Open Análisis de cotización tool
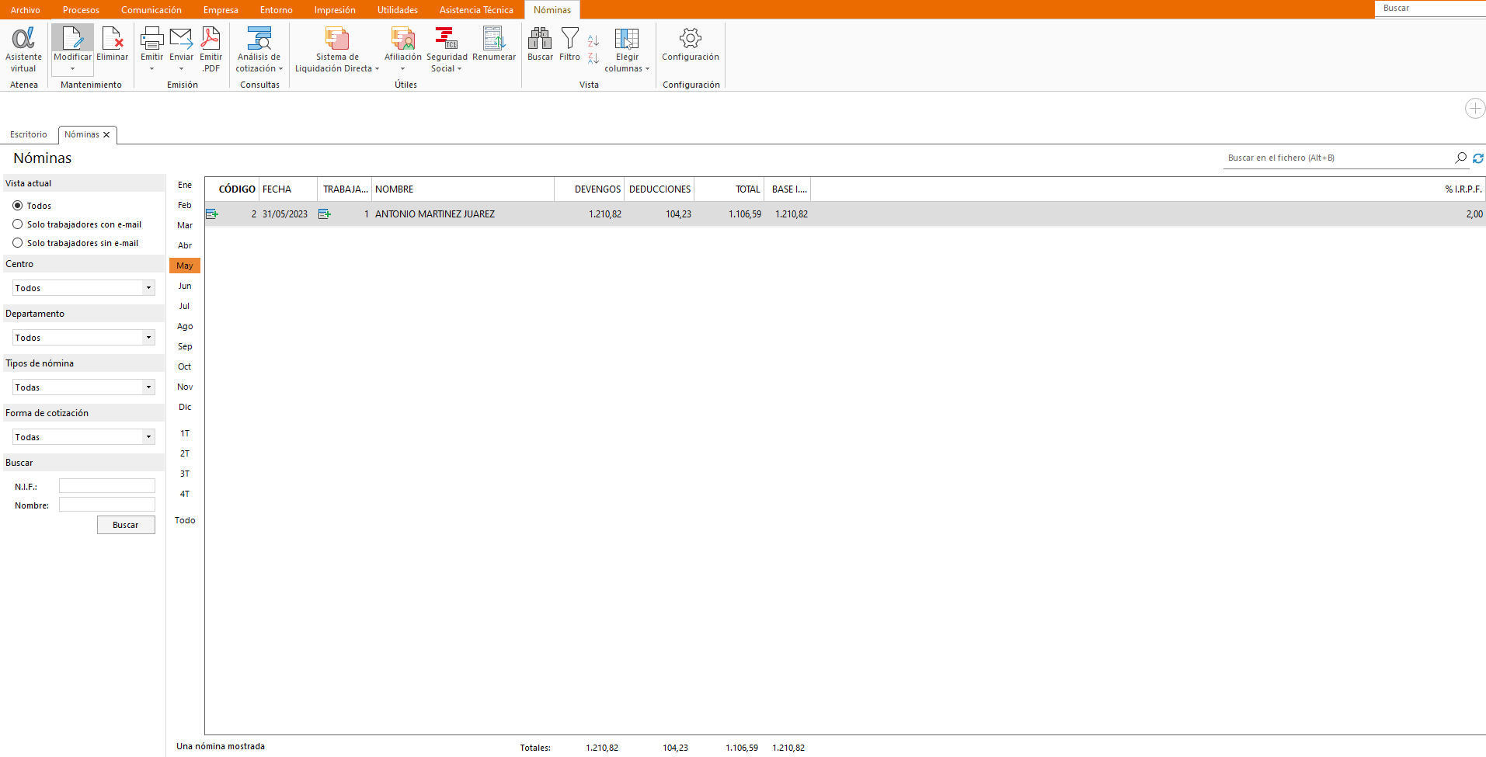 click(x=259, y=38)
